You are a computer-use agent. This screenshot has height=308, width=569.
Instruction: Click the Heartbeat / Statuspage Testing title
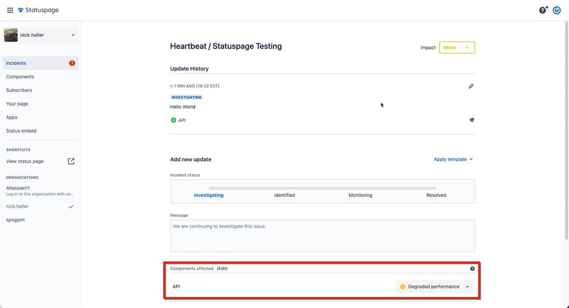pyautogui.click(x=226, y=46)
